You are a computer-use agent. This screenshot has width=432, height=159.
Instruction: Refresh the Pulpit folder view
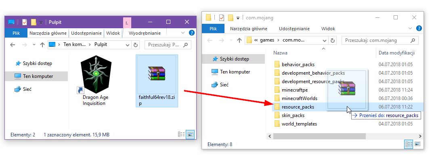pos(135,45)
